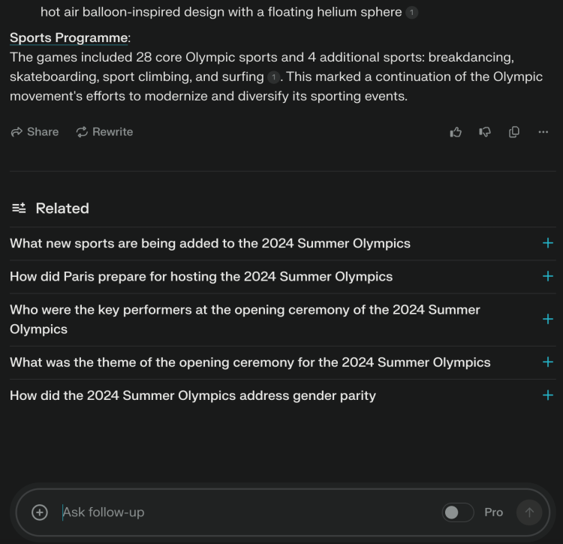Expand the gender parity question plus icon

coord(548,395)
